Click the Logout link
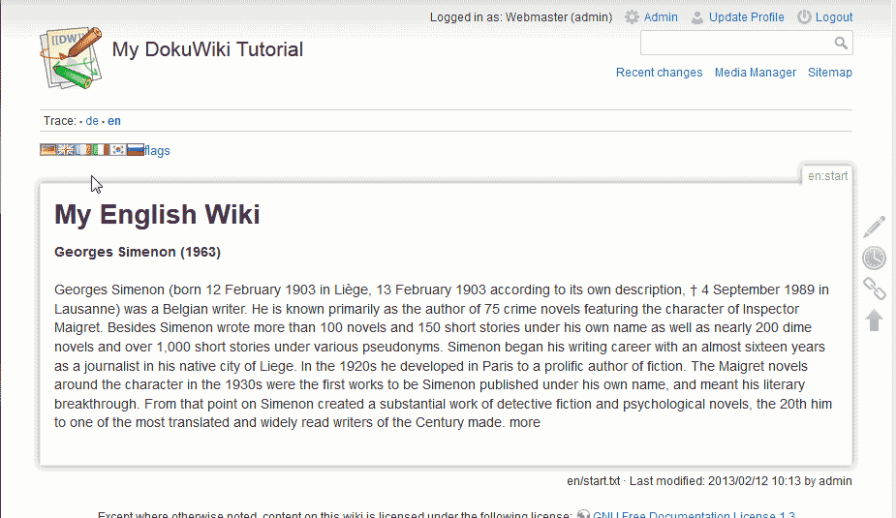The width and height of the screenshot is (896, 518). click(x=834, y=17)
